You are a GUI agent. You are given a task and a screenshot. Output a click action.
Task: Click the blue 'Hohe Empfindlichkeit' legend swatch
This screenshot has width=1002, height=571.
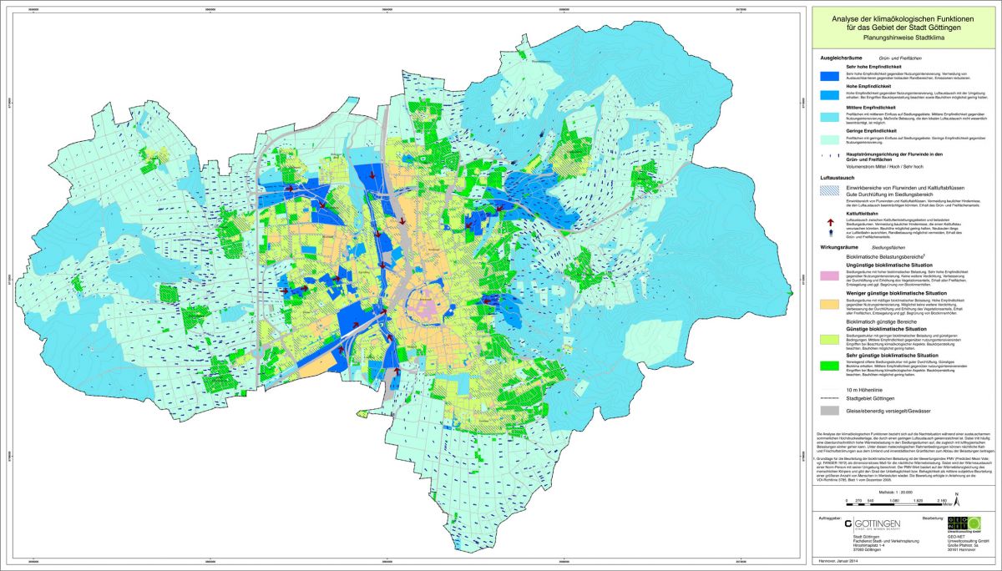tap(829, 97)
